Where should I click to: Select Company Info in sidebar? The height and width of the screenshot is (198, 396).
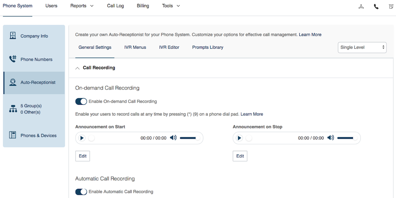pyautogui.click(x=34, y=36)
